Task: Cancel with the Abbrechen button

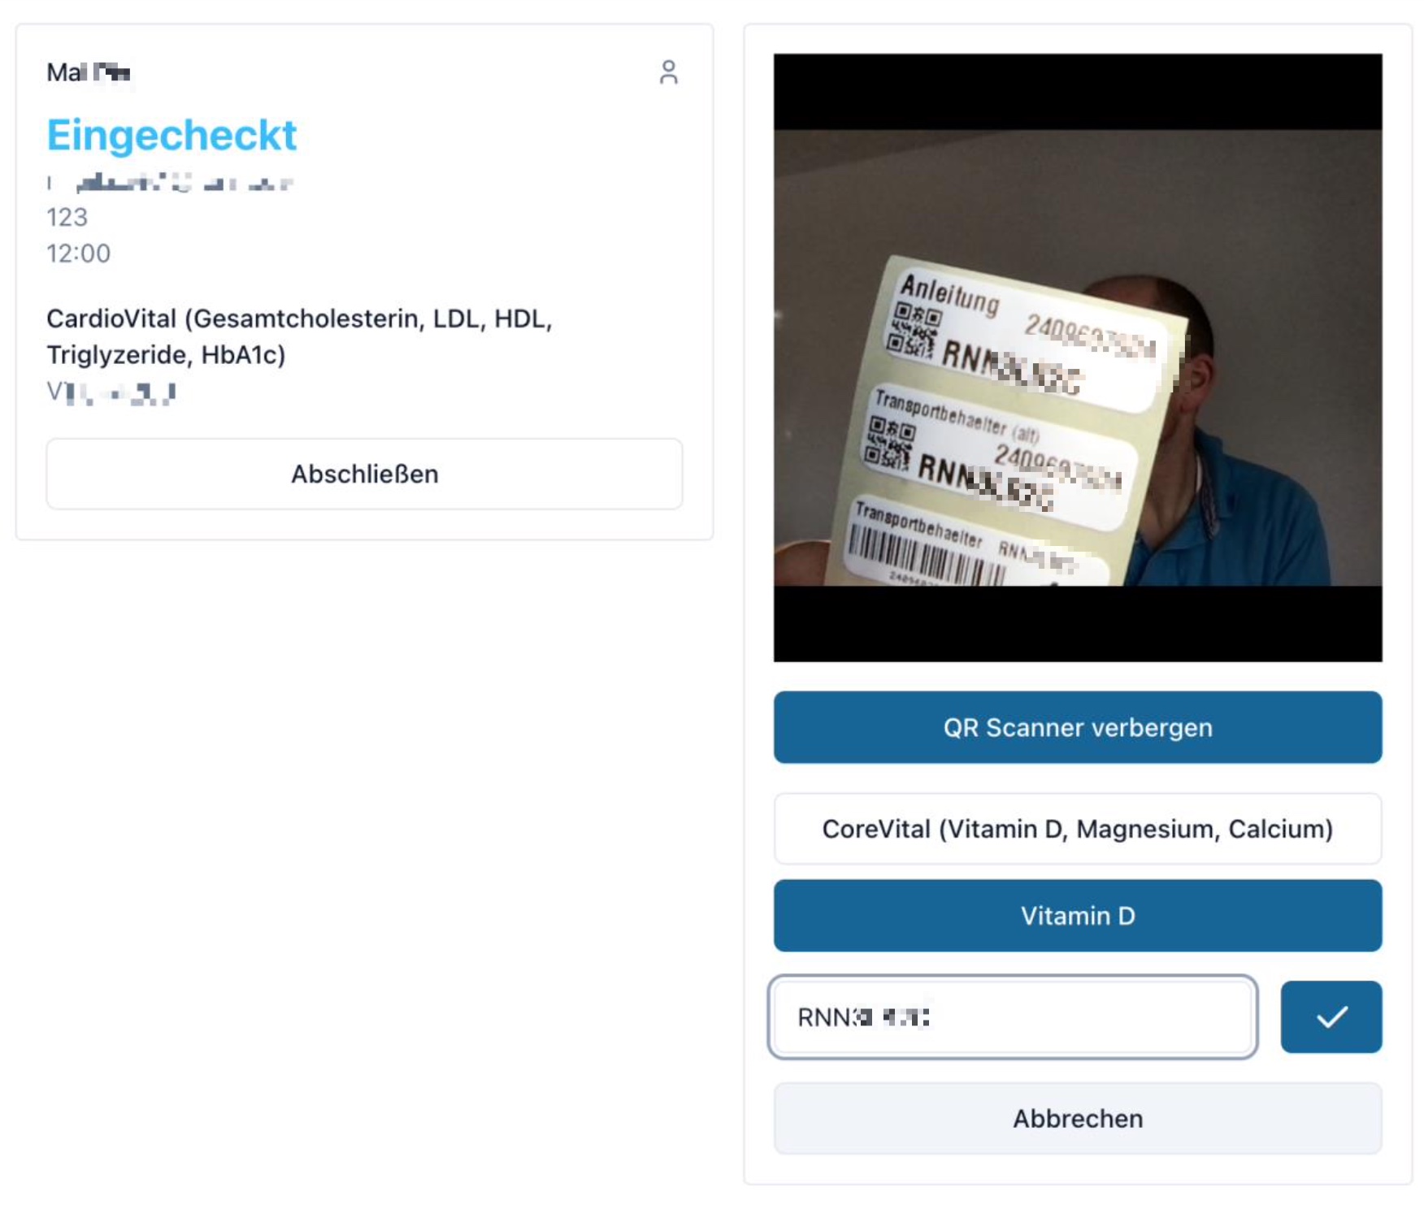Action: coord(1077,1119)
